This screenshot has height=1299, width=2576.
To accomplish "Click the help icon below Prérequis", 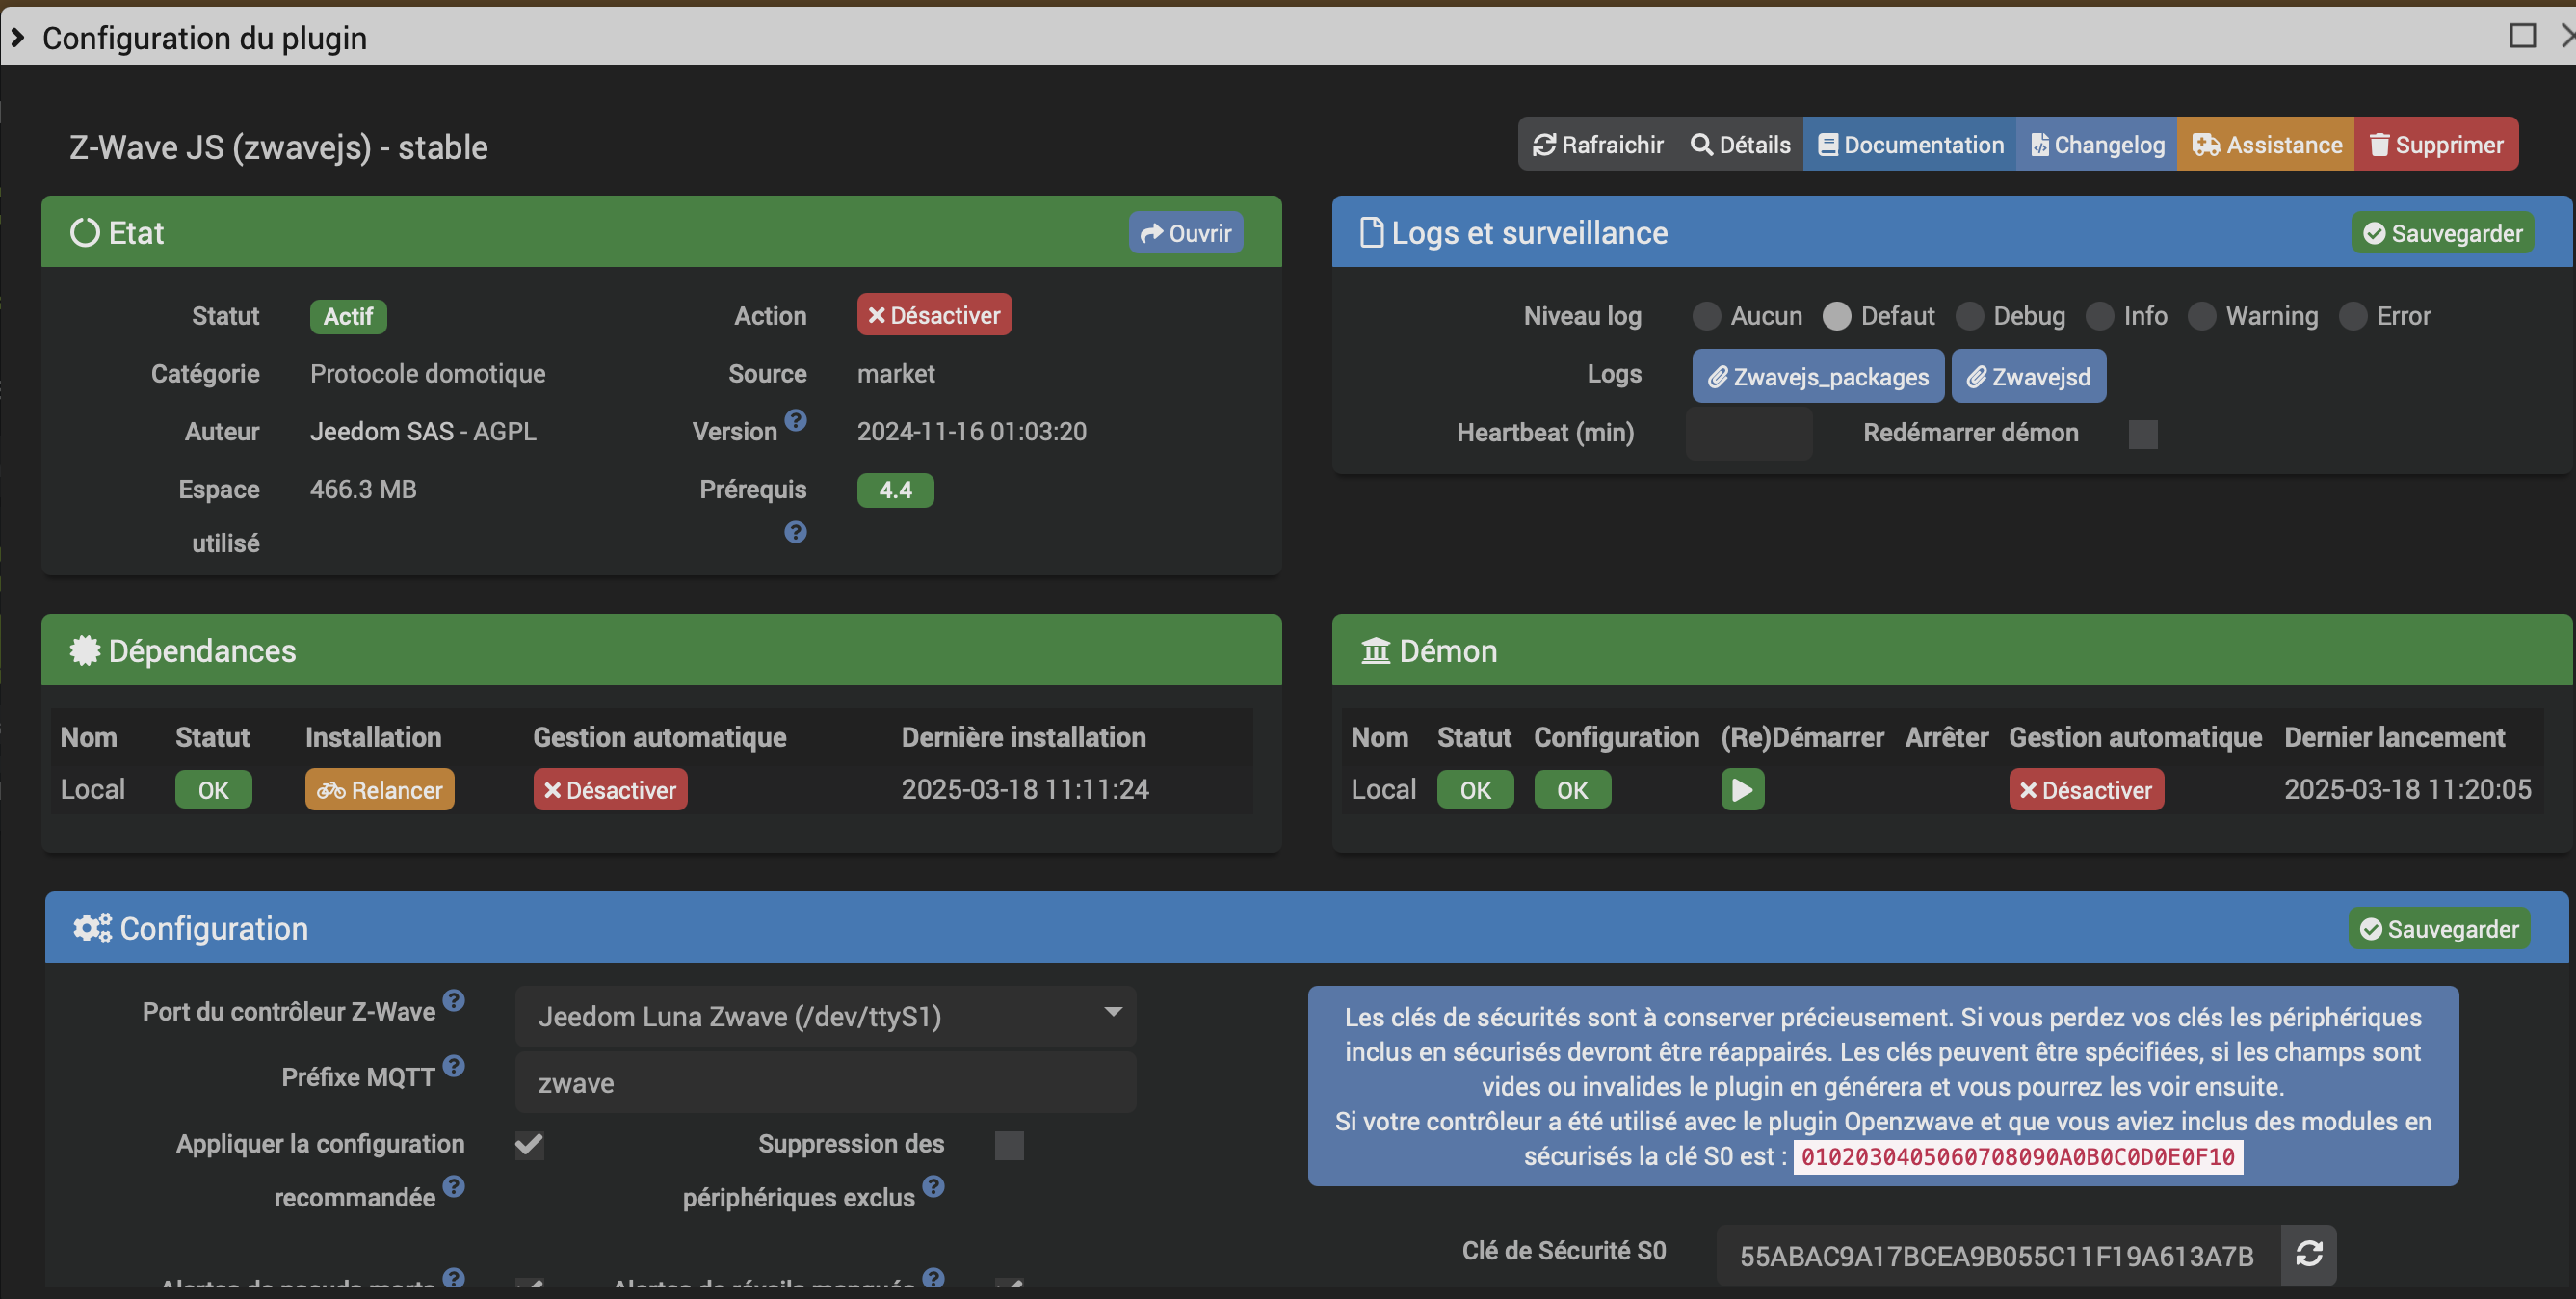I will [795, 532].
